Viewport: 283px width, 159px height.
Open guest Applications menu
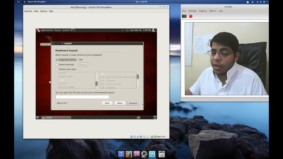47,30
